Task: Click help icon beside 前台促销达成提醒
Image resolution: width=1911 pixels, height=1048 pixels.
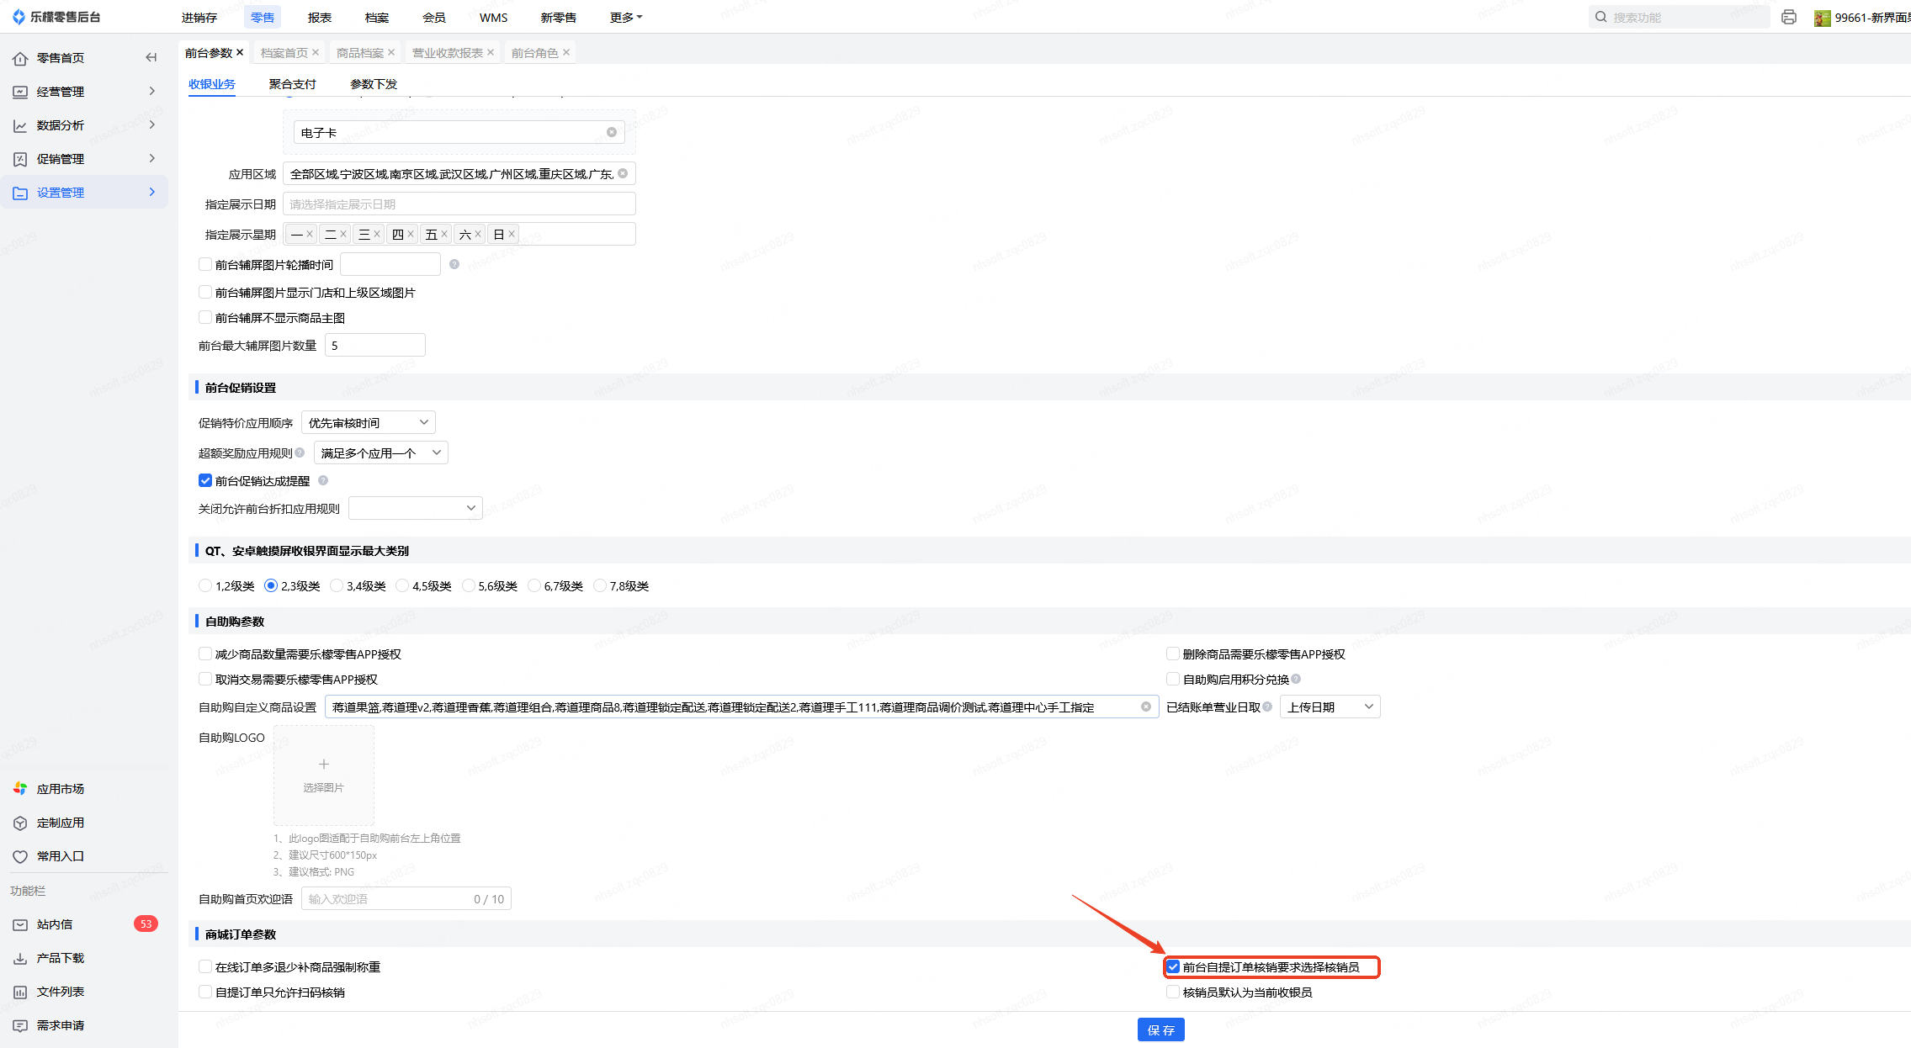Action: (323, 480)
